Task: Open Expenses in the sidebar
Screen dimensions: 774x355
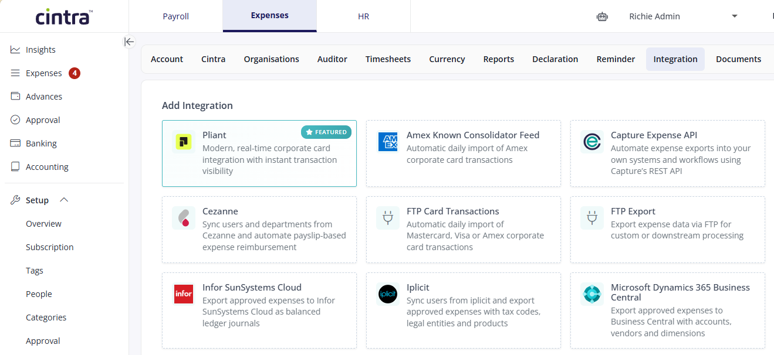Action: pos(44,73)
